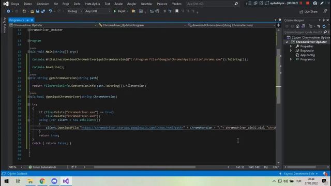Open the Dosya menu

[15, 4]
